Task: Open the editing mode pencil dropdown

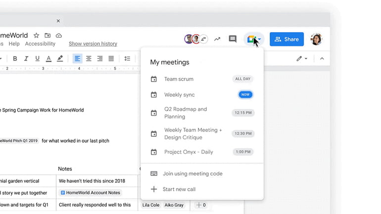Action: pos(302,58)
